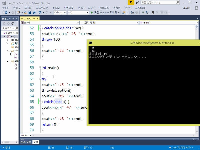Toggle a bookmark with the bookmark icon
This screenshot has width=200, height=150.
(x=153, y=13)
